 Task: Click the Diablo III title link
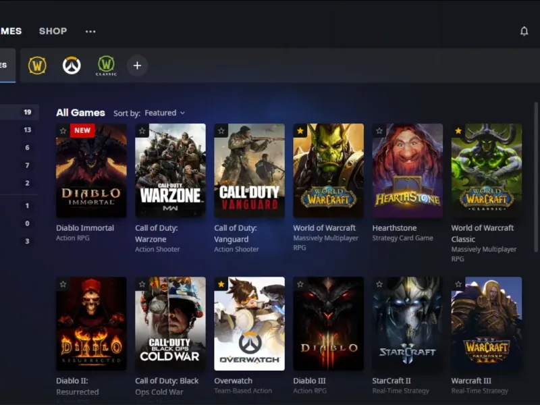(309, 381)
